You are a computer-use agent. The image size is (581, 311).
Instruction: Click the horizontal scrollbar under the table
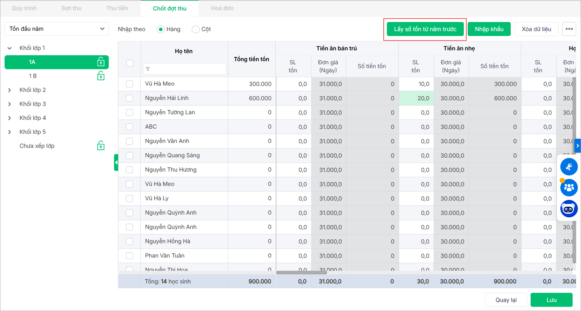pyautogui.click(x=302, y=273)
